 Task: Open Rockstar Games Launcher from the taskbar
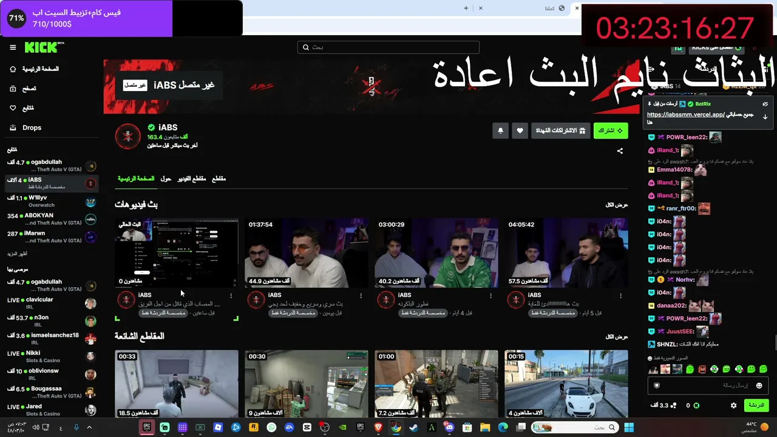[x=254, y=427]
